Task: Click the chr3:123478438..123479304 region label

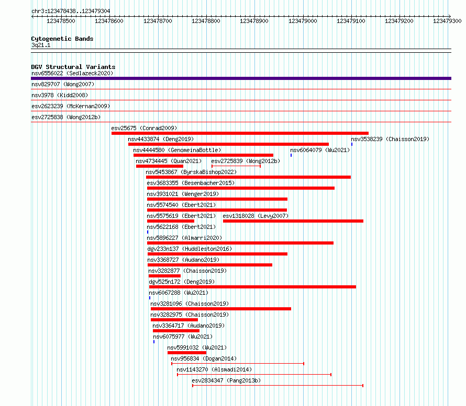Action: coord(71,11)
